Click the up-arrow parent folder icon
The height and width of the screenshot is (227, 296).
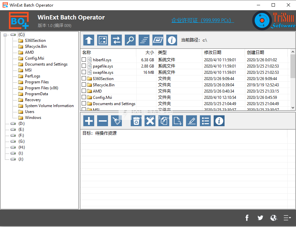coord(89,40)
